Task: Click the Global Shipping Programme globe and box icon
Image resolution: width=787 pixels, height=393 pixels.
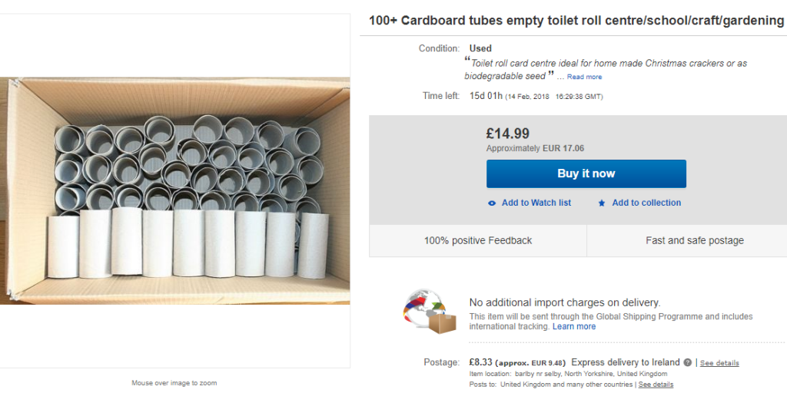Action: [429, 312]
